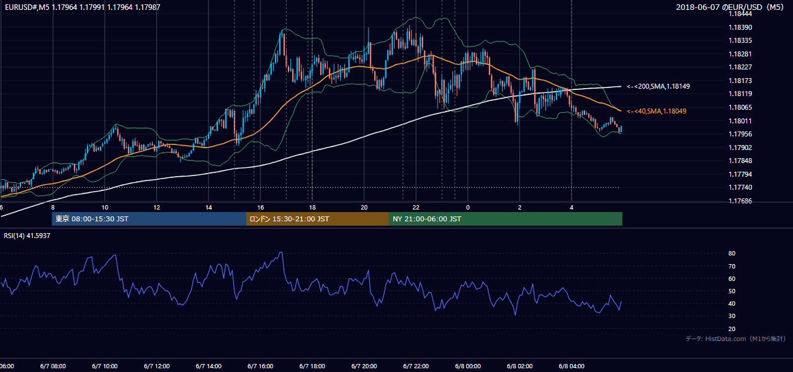Click hour tick 16 under price chart

[261, 207]
